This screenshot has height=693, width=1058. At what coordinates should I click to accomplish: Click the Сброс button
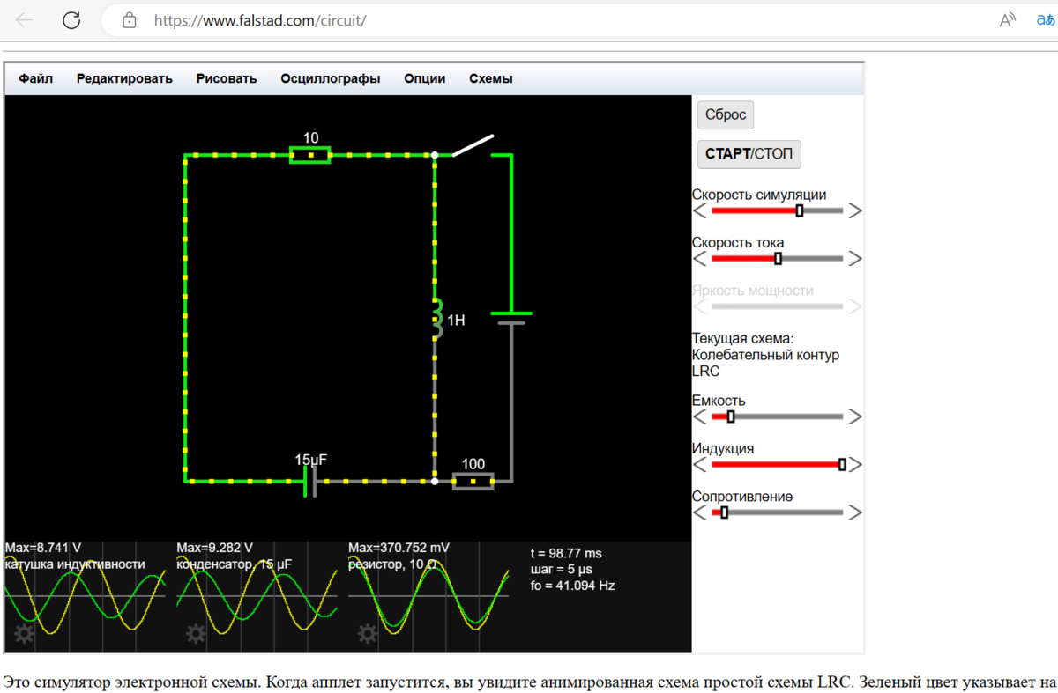pos(726,114)
